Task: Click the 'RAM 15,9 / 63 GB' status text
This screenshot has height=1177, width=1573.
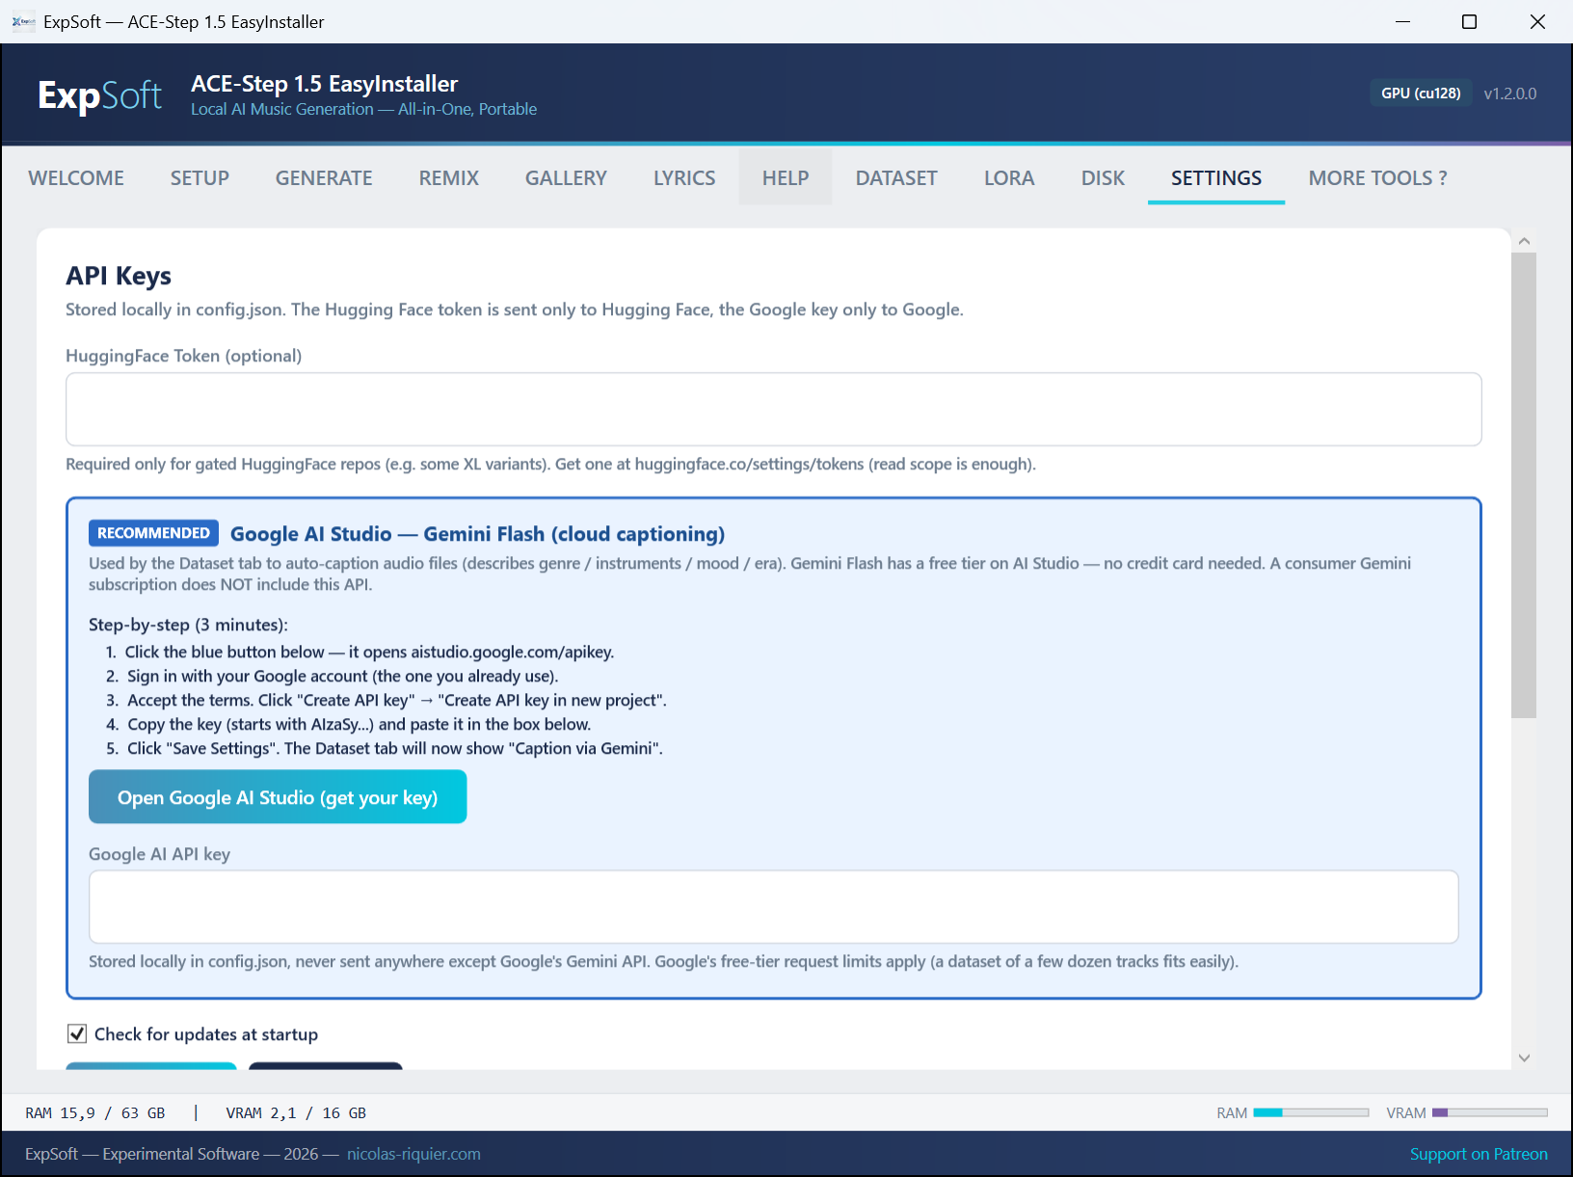Action: 95,1112
